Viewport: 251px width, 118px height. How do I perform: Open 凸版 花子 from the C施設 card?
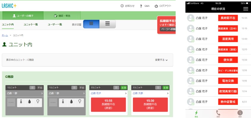click(x=96, y=93)
